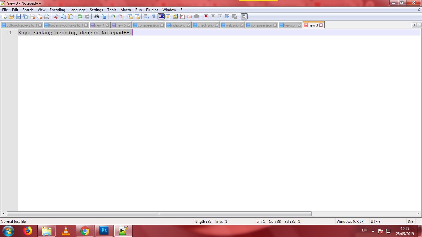Screen dimensions: 422x237
Task: Select the Cut scissors icon
Action: (x=56, y=16)
